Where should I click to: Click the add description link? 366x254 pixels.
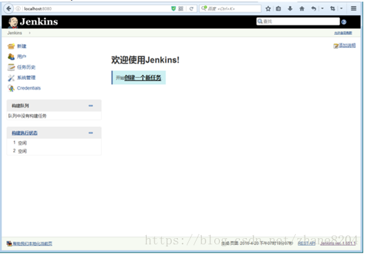[347, 45]
